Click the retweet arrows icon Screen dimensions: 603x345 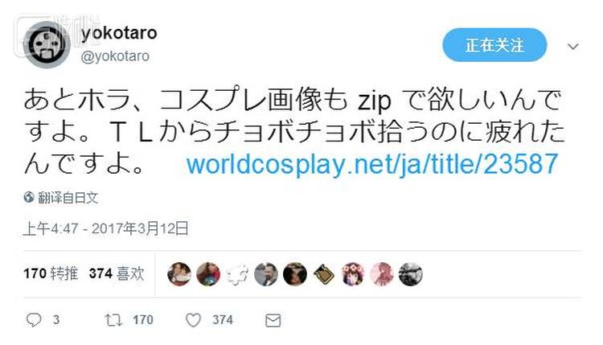(113, 319)
